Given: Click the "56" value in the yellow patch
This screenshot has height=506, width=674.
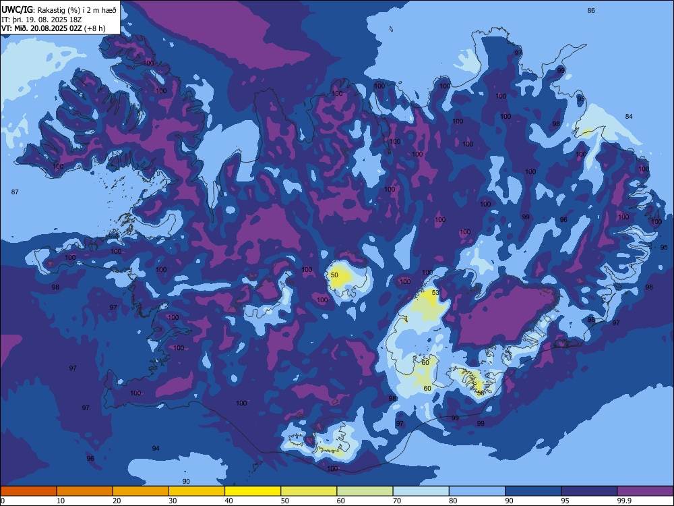Looking at the screenshot, I should (481, 393).
